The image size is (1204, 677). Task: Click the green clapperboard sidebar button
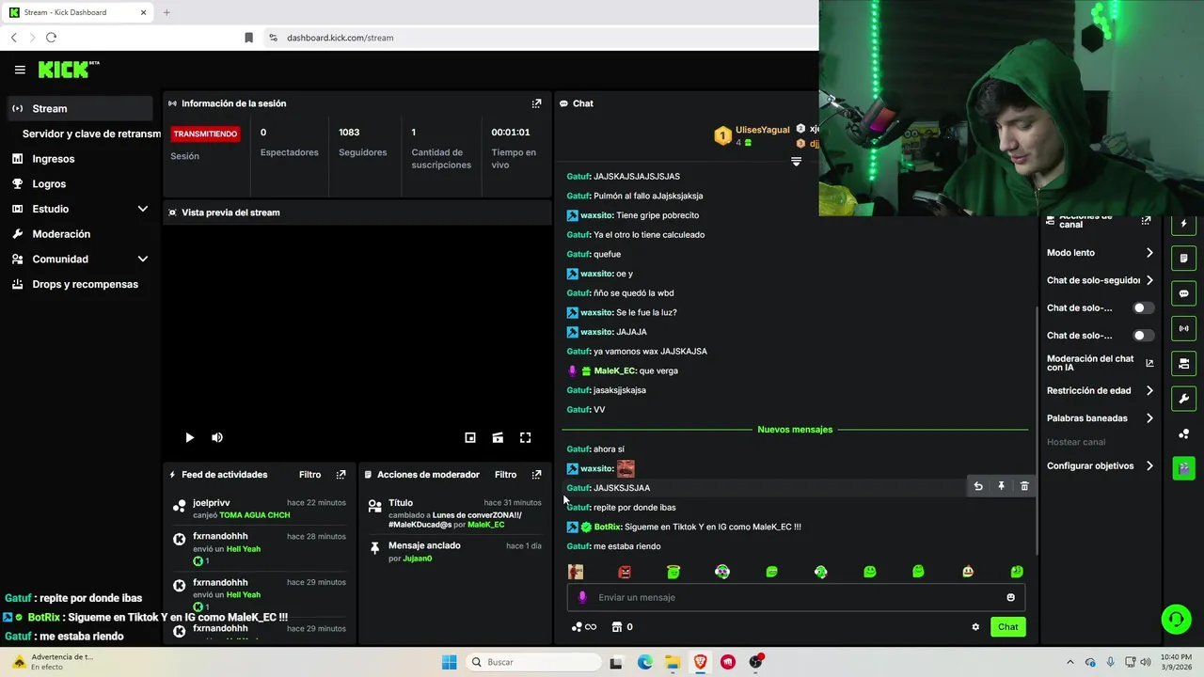tap(1184, 468)
